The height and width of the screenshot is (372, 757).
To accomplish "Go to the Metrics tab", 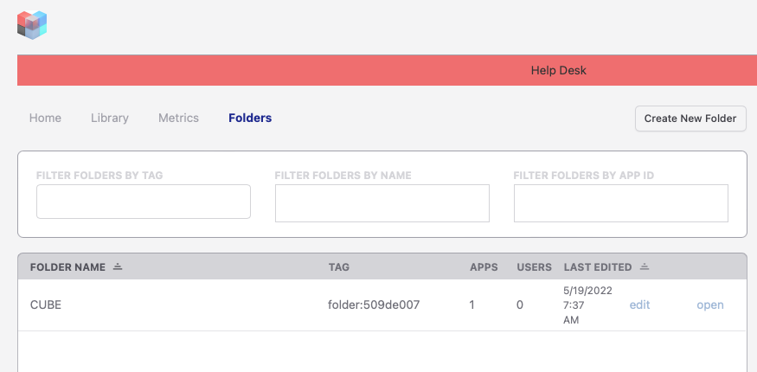I will point(178,118).
